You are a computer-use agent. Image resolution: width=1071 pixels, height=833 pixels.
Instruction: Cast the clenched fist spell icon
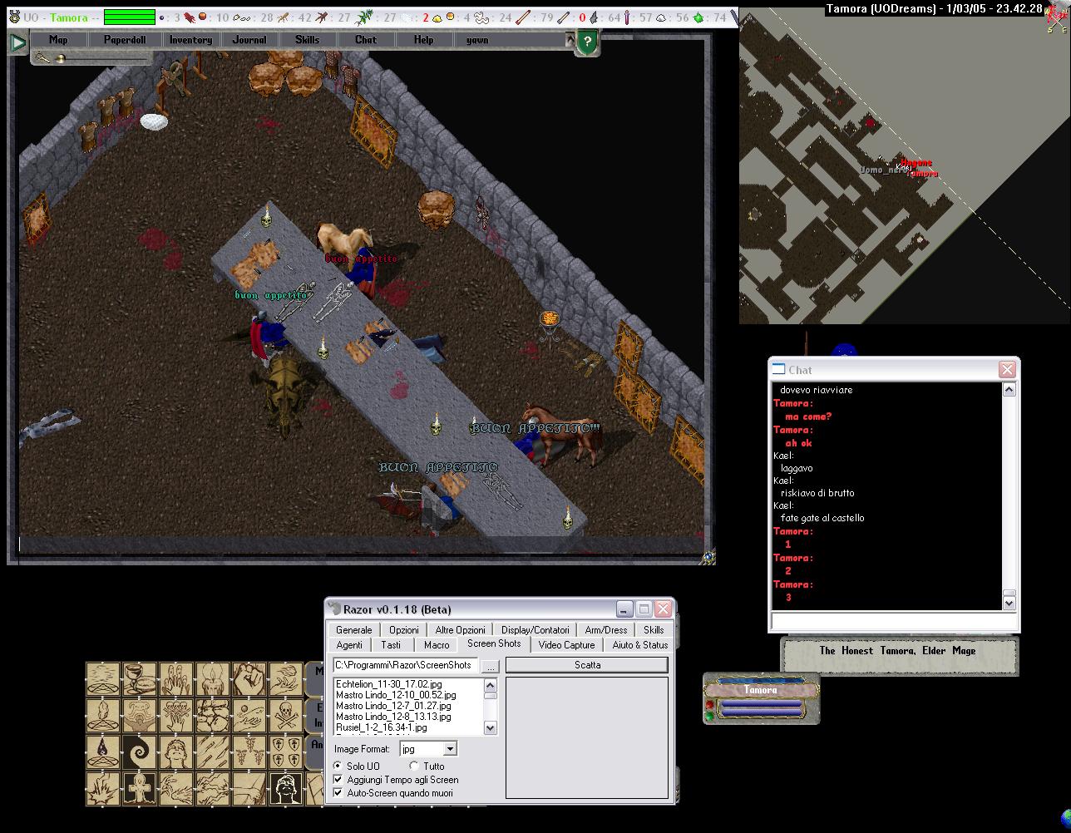(x=249, y=679)
